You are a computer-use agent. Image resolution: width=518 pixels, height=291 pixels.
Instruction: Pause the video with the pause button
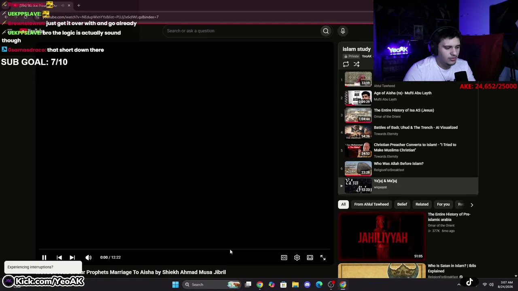click(x=44, y=257)
